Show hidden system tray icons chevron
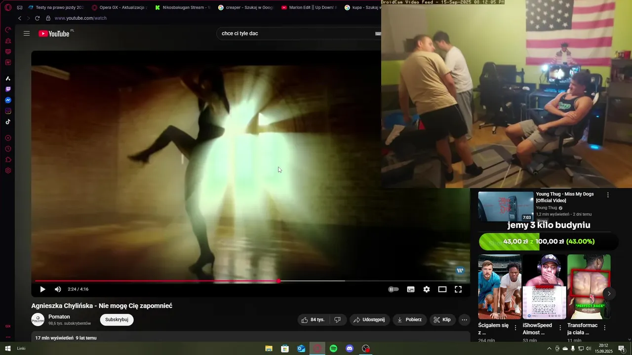Screen dimensions: 632x355 pyautogui.click(x=549, y=349)
